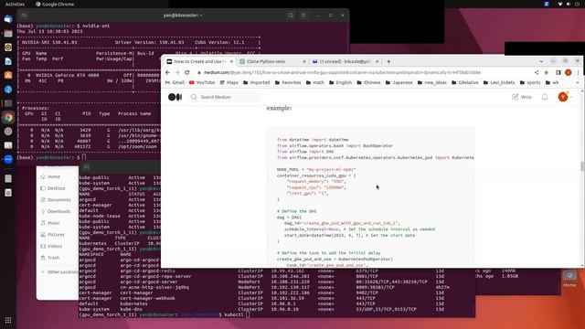Bookmark this page with the star icon

547,72
